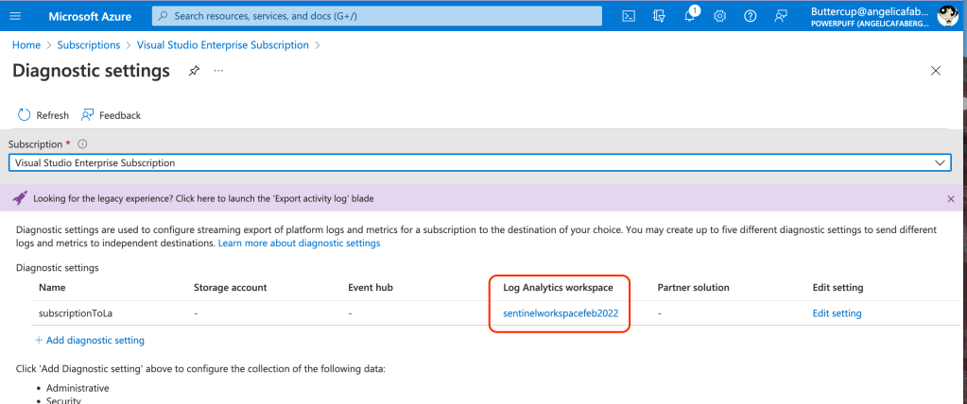Pin the Diagnostic settings blade
This screenshot has width=967, height=404.
click(x=194, y=71)
